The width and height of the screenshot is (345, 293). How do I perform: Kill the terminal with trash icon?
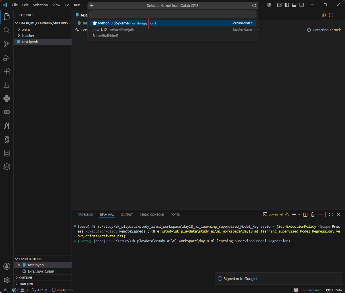pos(313,215)
